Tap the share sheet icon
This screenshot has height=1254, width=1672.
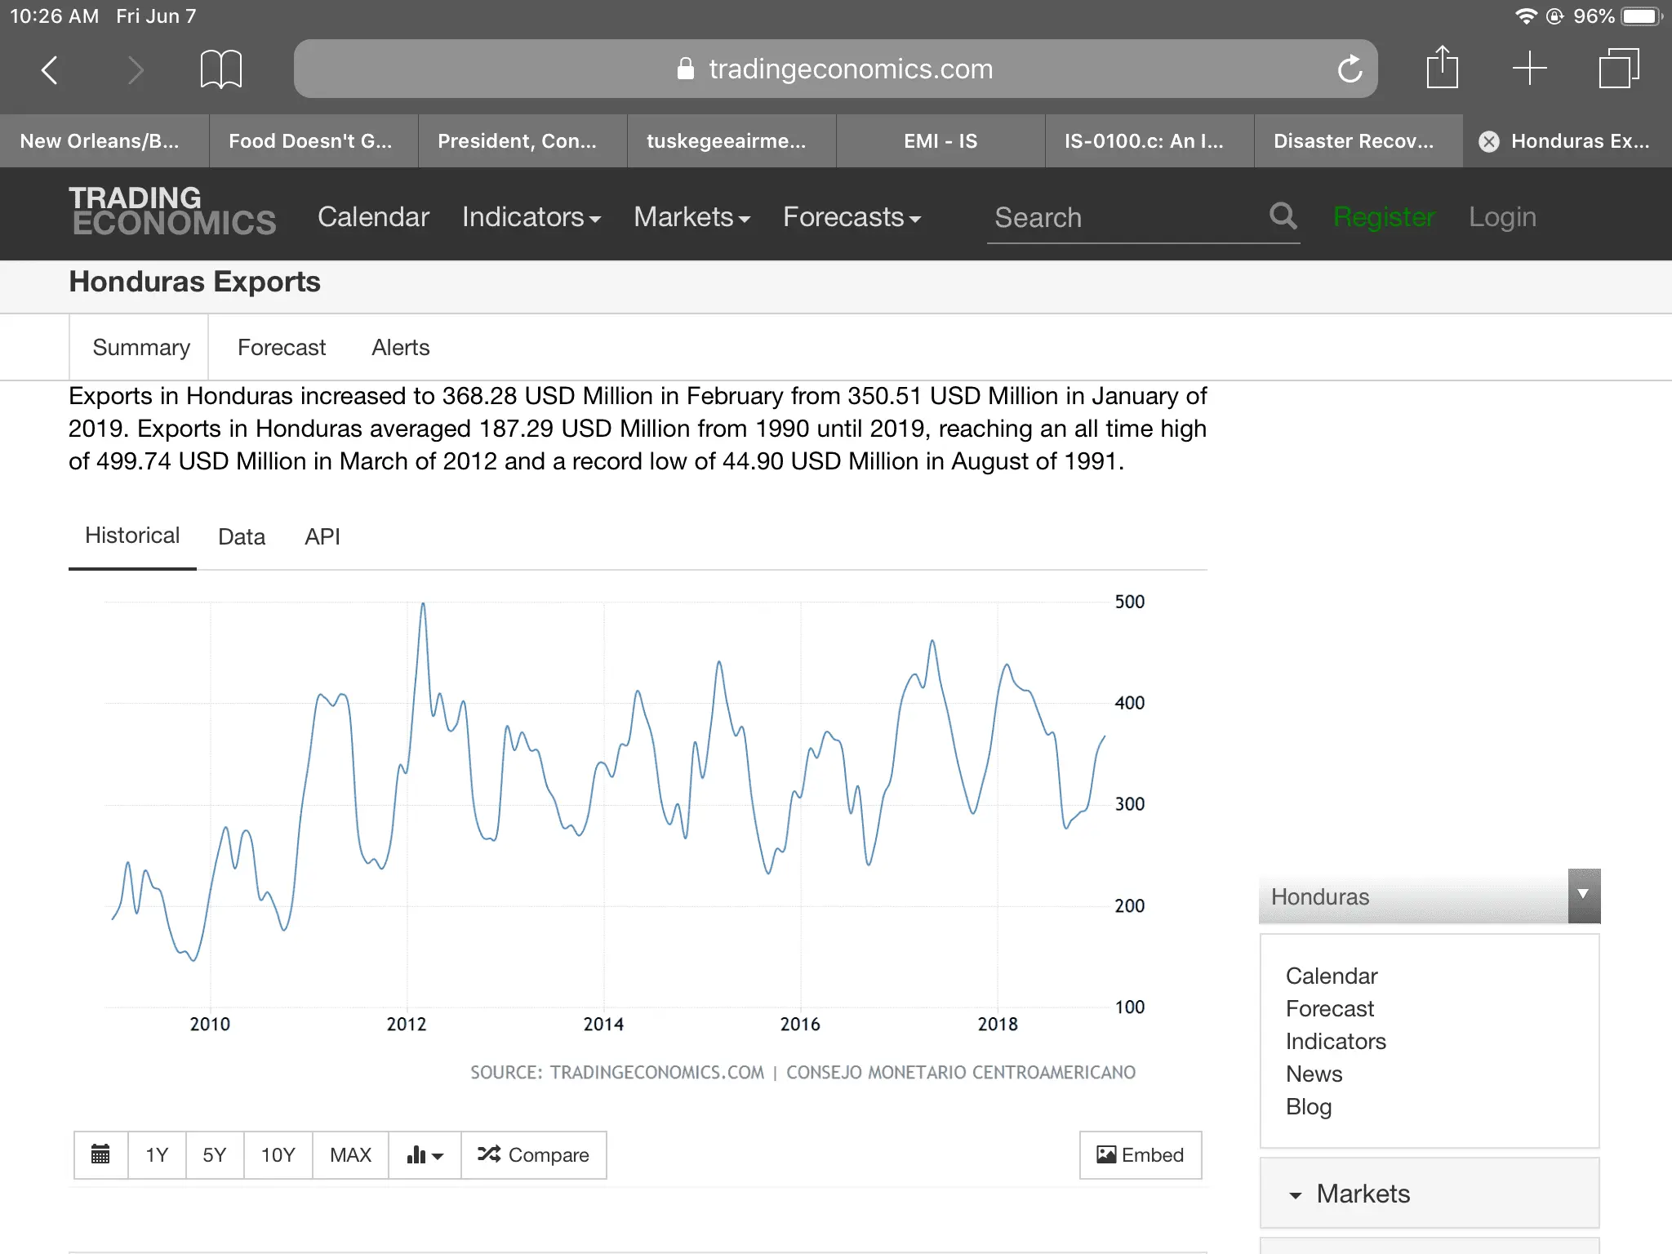pos(1442,68)
